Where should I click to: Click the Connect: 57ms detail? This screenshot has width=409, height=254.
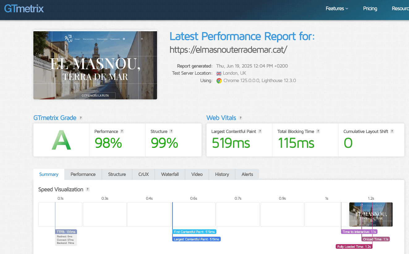65,240
